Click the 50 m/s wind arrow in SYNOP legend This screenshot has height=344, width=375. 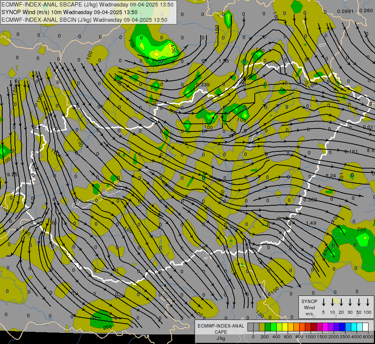pyautogui.click(x=359, y=302)
